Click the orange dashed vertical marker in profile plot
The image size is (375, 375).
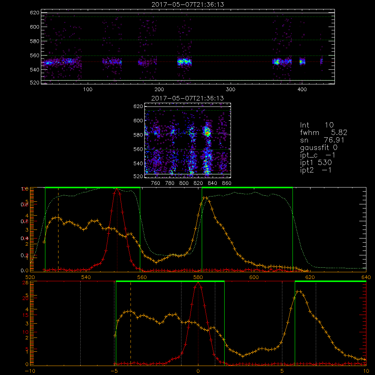[x=58, y=229]
